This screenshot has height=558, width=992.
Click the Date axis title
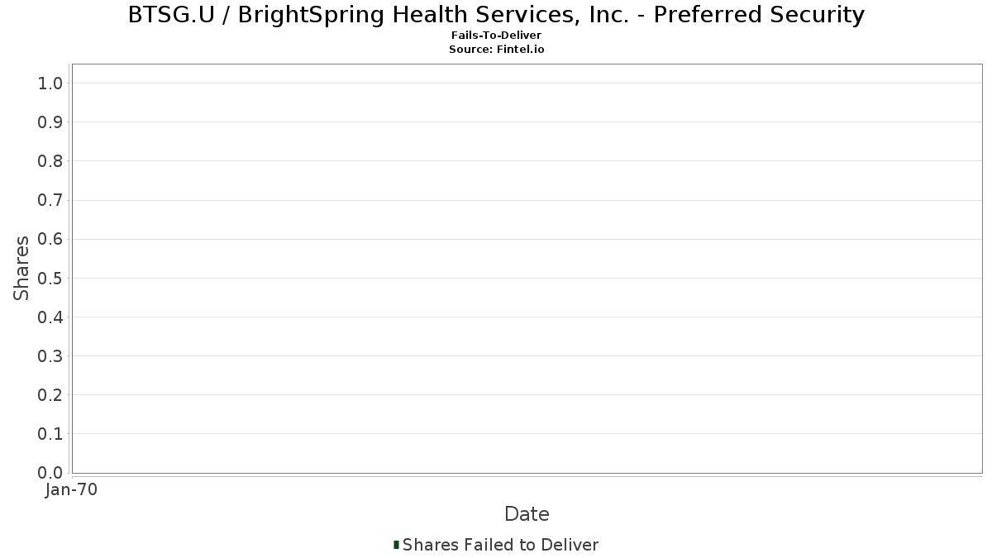pos(527,514)
